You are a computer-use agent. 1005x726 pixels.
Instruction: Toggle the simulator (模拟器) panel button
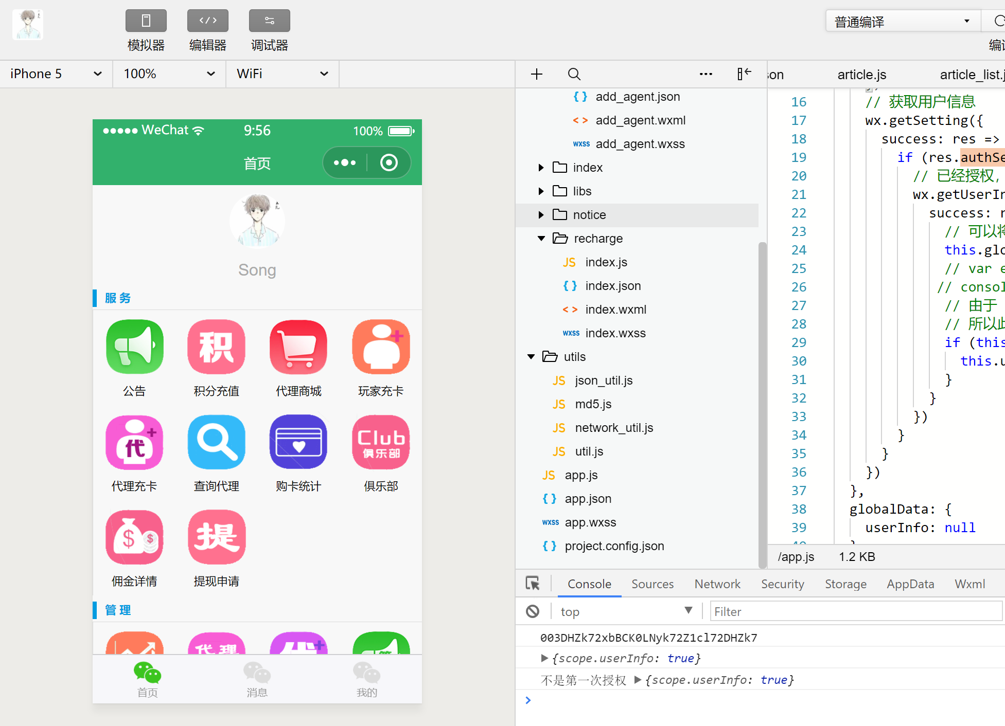[146, 21]
